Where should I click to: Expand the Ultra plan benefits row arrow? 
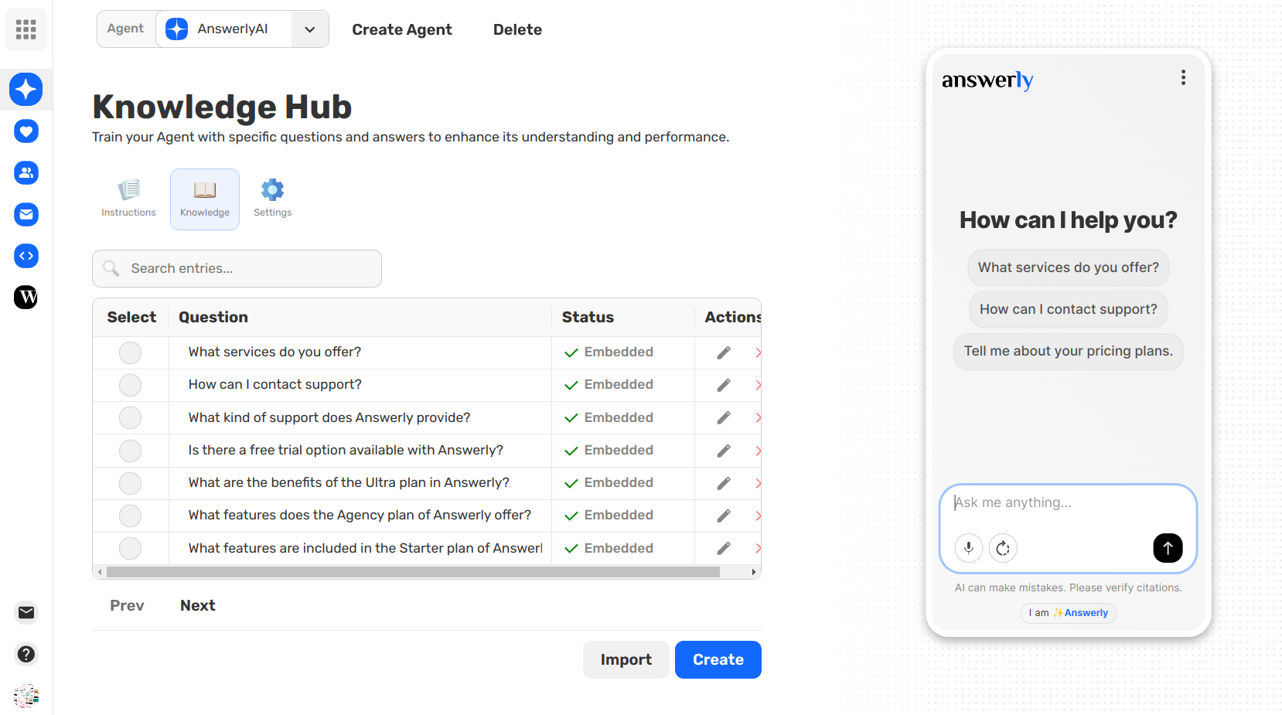[758, 483]
